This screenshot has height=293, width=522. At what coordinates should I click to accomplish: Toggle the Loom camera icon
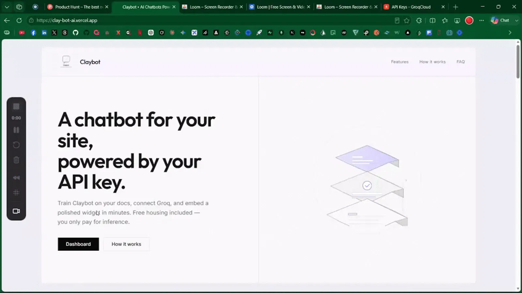(16, 211)
